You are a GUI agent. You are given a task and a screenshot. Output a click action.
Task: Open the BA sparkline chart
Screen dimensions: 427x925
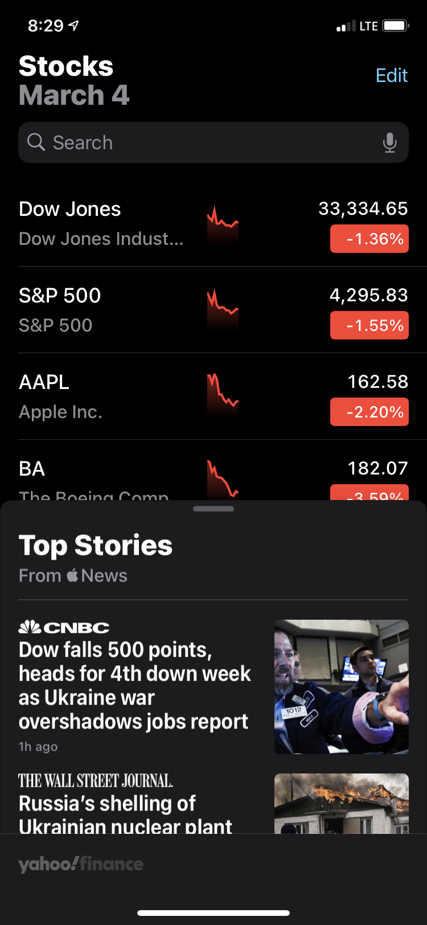223,480
